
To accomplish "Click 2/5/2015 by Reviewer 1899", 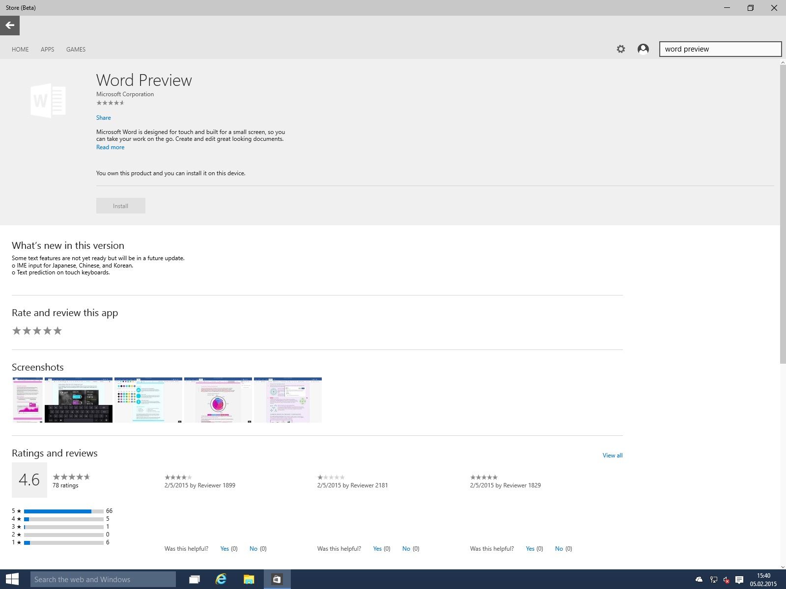I will [200, 485].
